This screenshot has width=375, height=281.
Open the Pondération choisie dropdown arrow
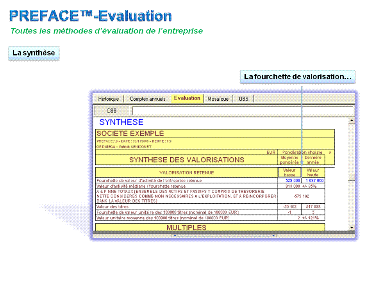point(330,153)
